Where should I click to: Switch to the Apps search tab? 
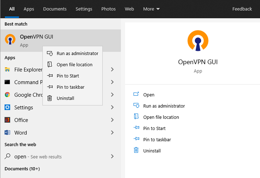(x=29, y=9)
